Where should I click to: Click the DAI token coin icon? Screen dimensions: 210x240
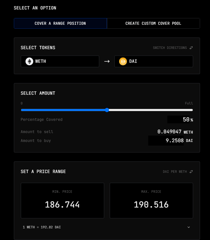click(x=123, y=61)
